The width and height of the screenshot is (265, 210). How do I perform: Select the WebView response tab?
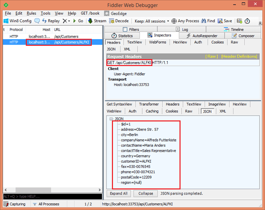(114, 111)
